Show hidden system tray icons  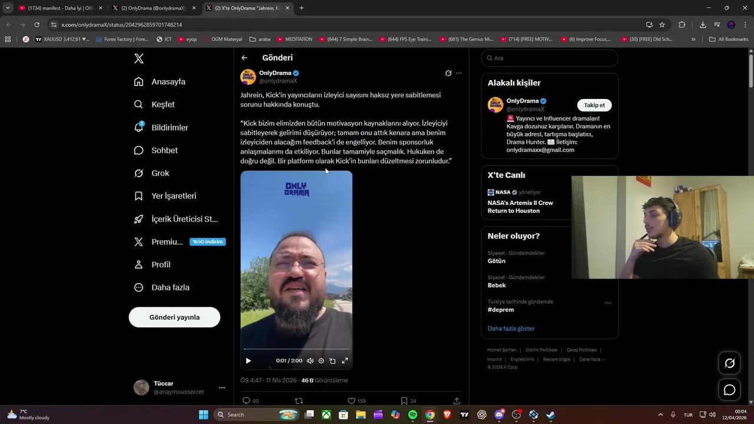pyautogui.click(x=660, y=415)
